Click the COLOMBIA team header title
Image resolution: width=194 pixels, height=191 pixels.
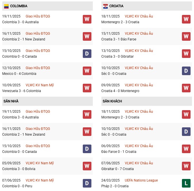19,6
